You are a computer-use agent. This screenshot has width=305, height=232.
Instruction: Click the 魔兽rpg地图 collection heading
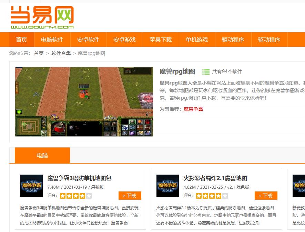click(177, 71)
